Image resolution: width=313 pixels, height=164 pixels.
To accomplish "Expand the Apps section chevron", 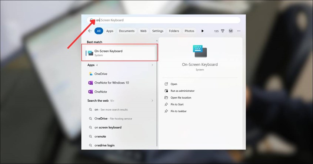I will (152, 65).
